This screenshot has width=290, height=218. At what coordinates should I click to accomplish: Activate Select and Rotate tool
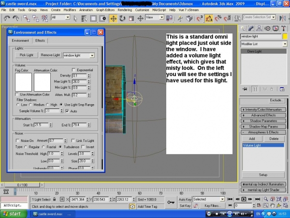tap(122, 18)
